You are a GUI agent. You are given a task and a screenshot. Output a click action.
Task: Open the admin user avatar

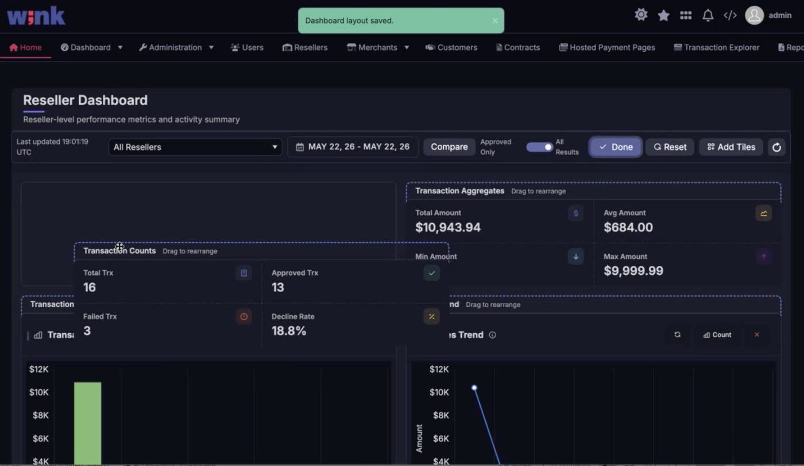(x=754, y=15)
